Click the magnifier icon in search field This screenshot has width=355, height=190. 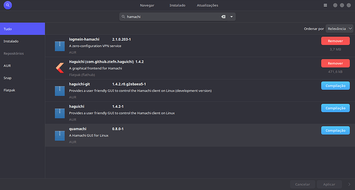point(123,16)
